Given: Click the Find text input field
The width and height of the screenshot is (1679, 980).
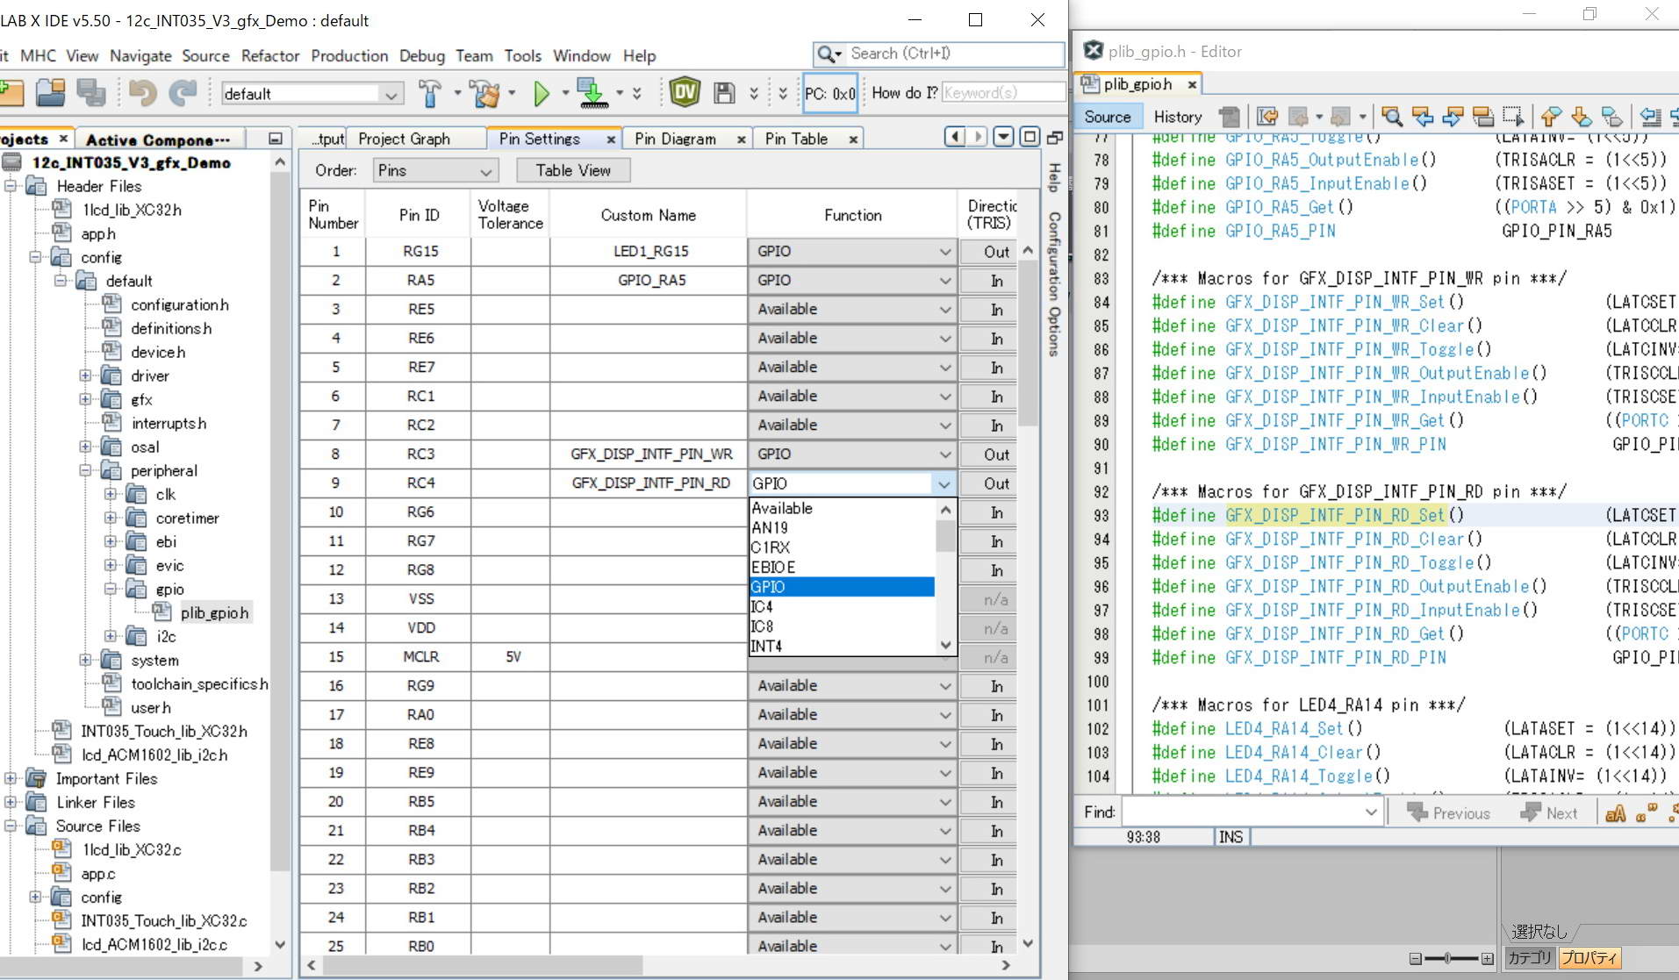Looking at the screenshot, I should 1242,812.
